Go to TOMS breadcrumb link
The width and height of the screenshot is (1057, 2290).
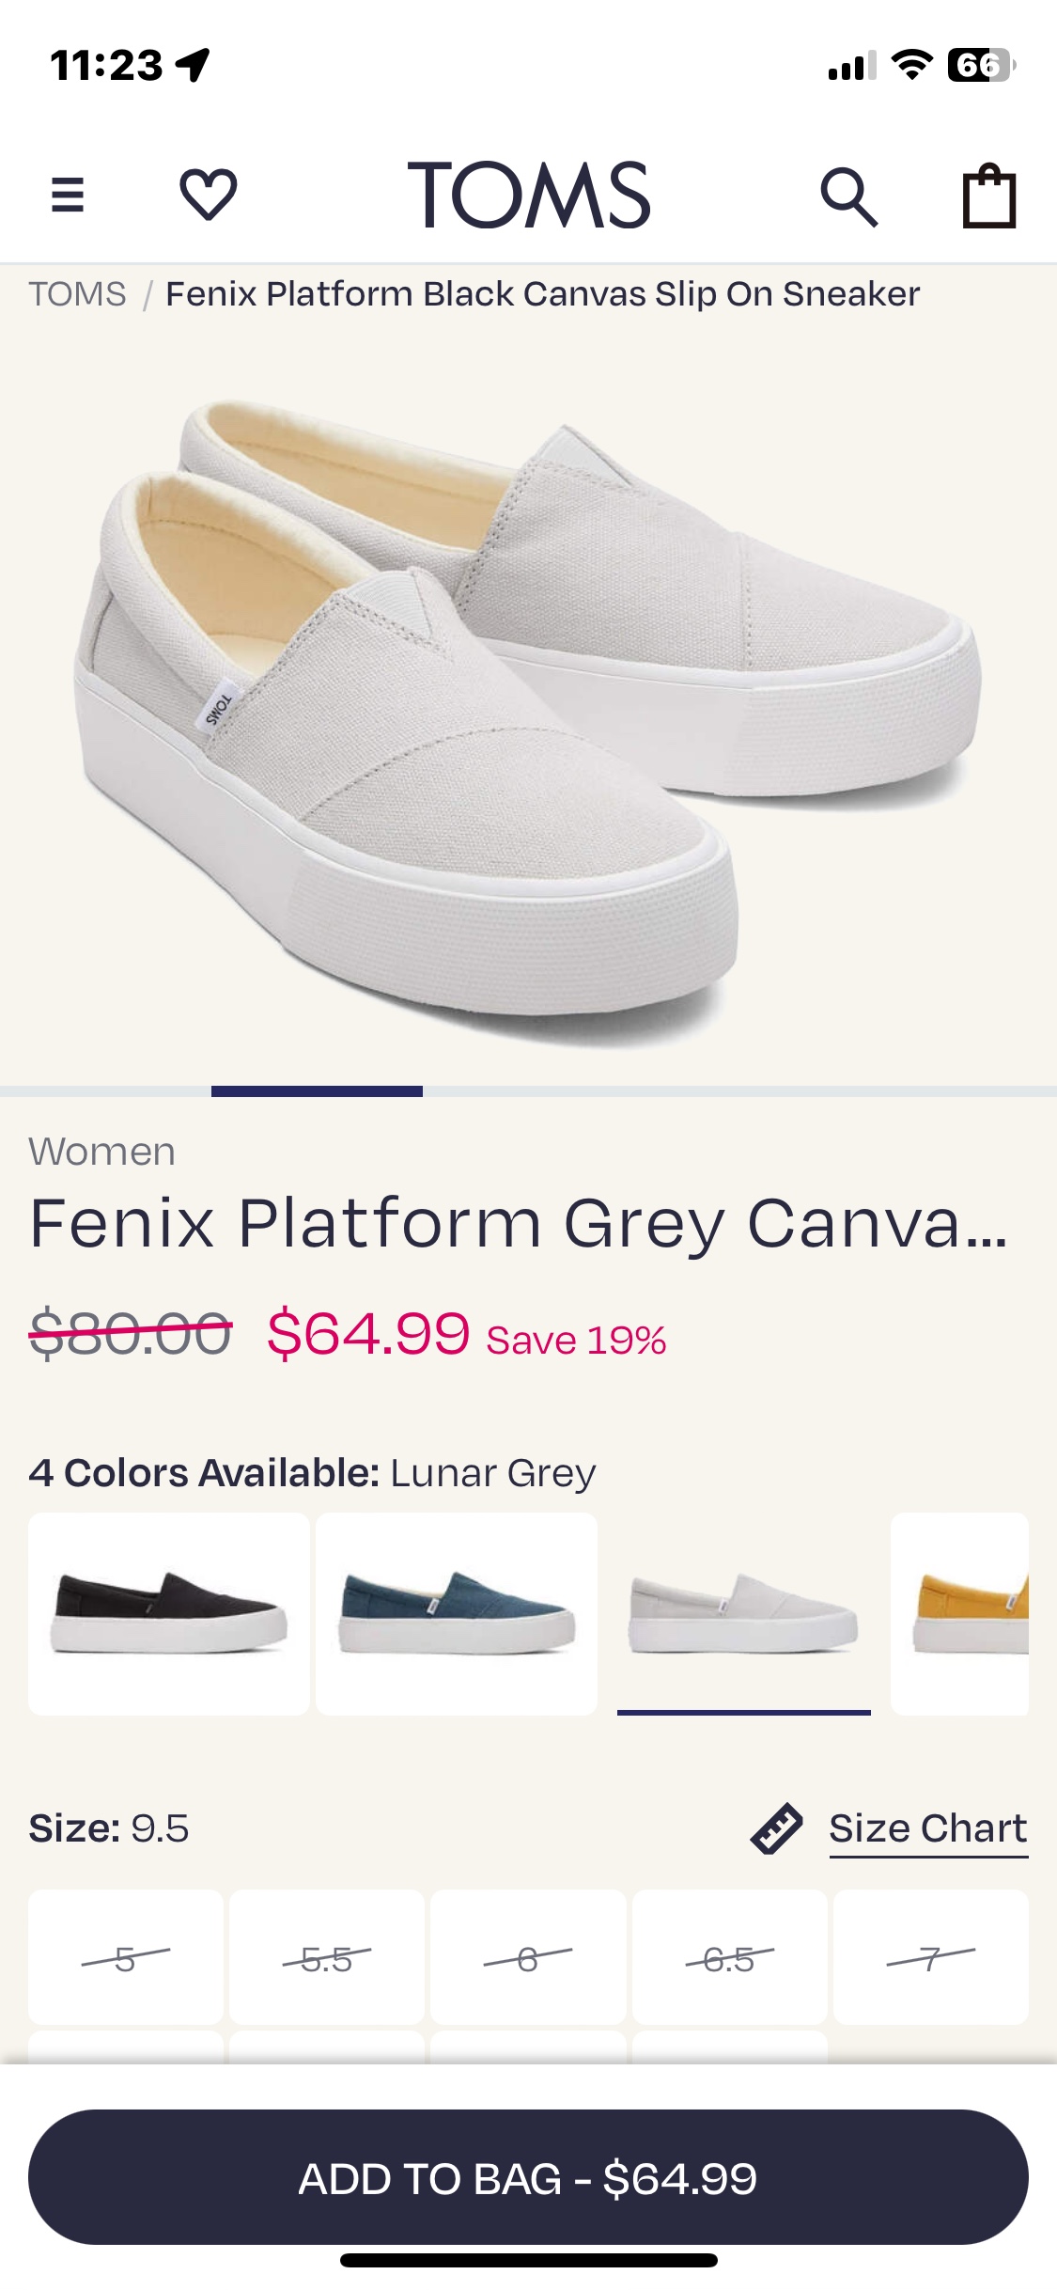pyautogui.click(x=77, y=294)
